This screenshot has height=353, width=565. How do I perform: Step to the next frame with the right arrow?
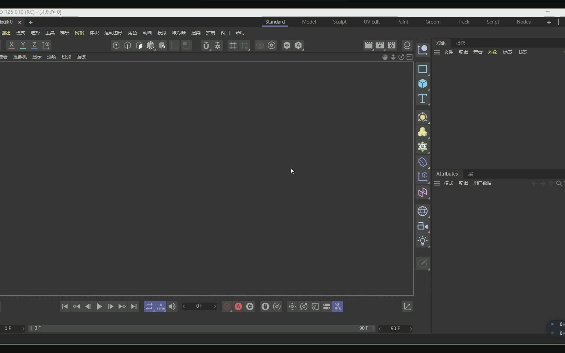(111, 307)
